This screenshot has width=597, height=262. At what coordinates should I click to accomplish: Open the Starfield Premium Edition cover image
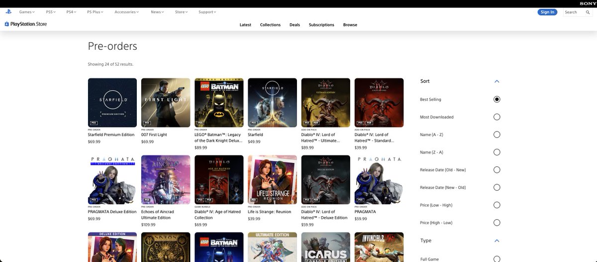tap(112, 103)
